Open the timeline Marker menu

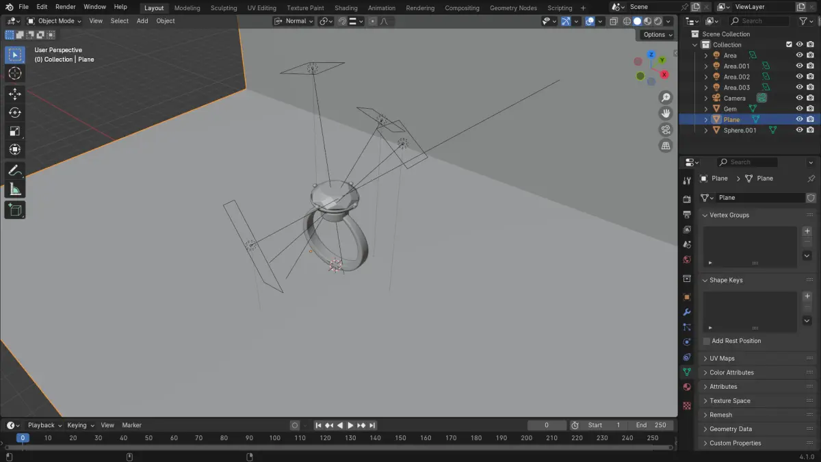(132, 425)
